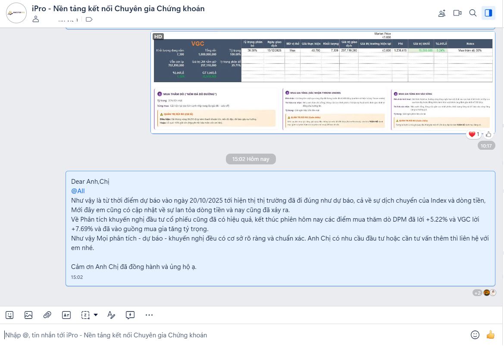Click the member list icon under the title
504x346 pixels.
click(x=35, y=19)
